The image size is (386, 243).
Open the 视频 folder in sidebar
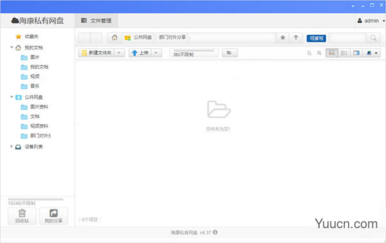pos(35,76)
